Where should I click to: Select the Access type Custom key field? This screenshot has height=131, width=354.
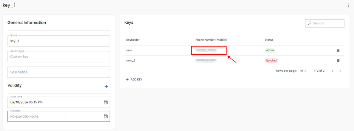[59, 57]
